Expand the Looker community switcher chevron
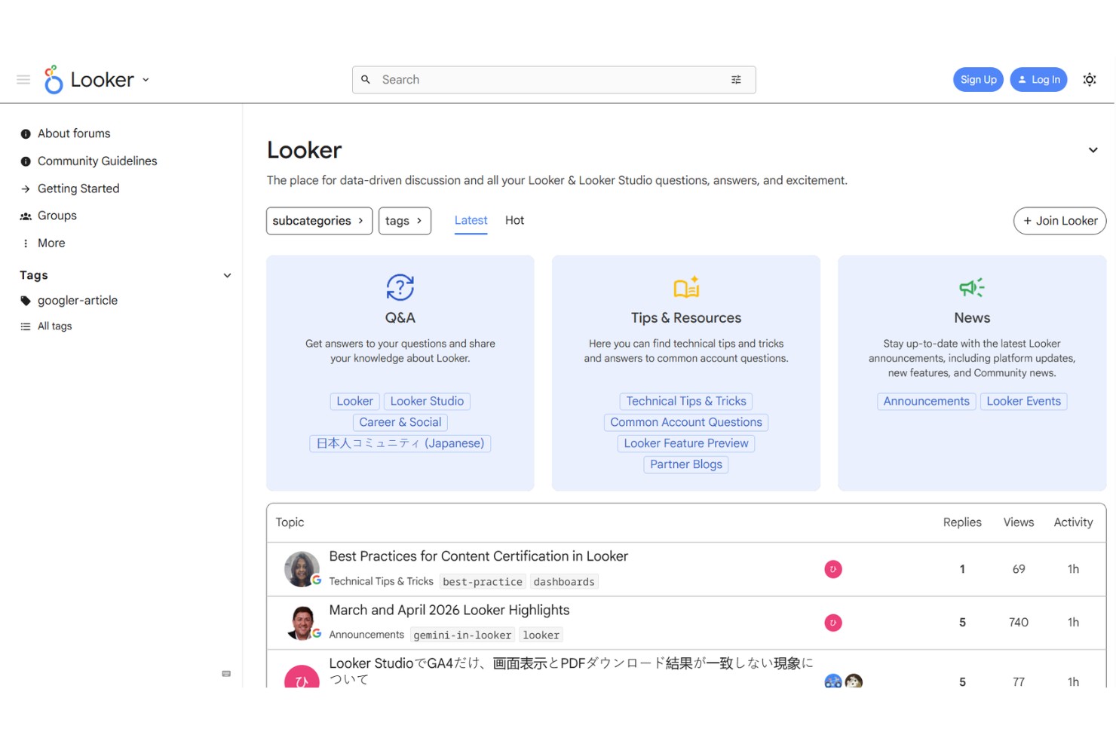The width and height of the screenshot is (1116, 744). click(146, 80)
